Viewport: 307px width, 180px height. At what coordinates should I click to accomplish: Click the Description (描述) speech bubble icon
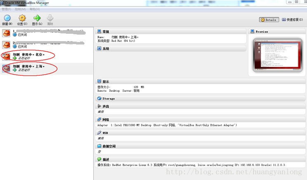99,159
